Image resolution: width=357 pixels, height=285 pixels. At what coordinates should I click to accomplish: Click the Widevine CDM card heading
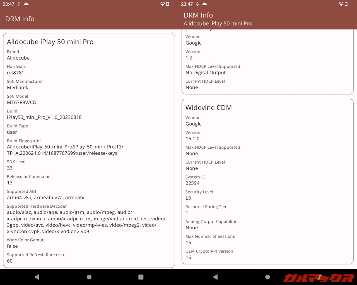tap(208, 108)
